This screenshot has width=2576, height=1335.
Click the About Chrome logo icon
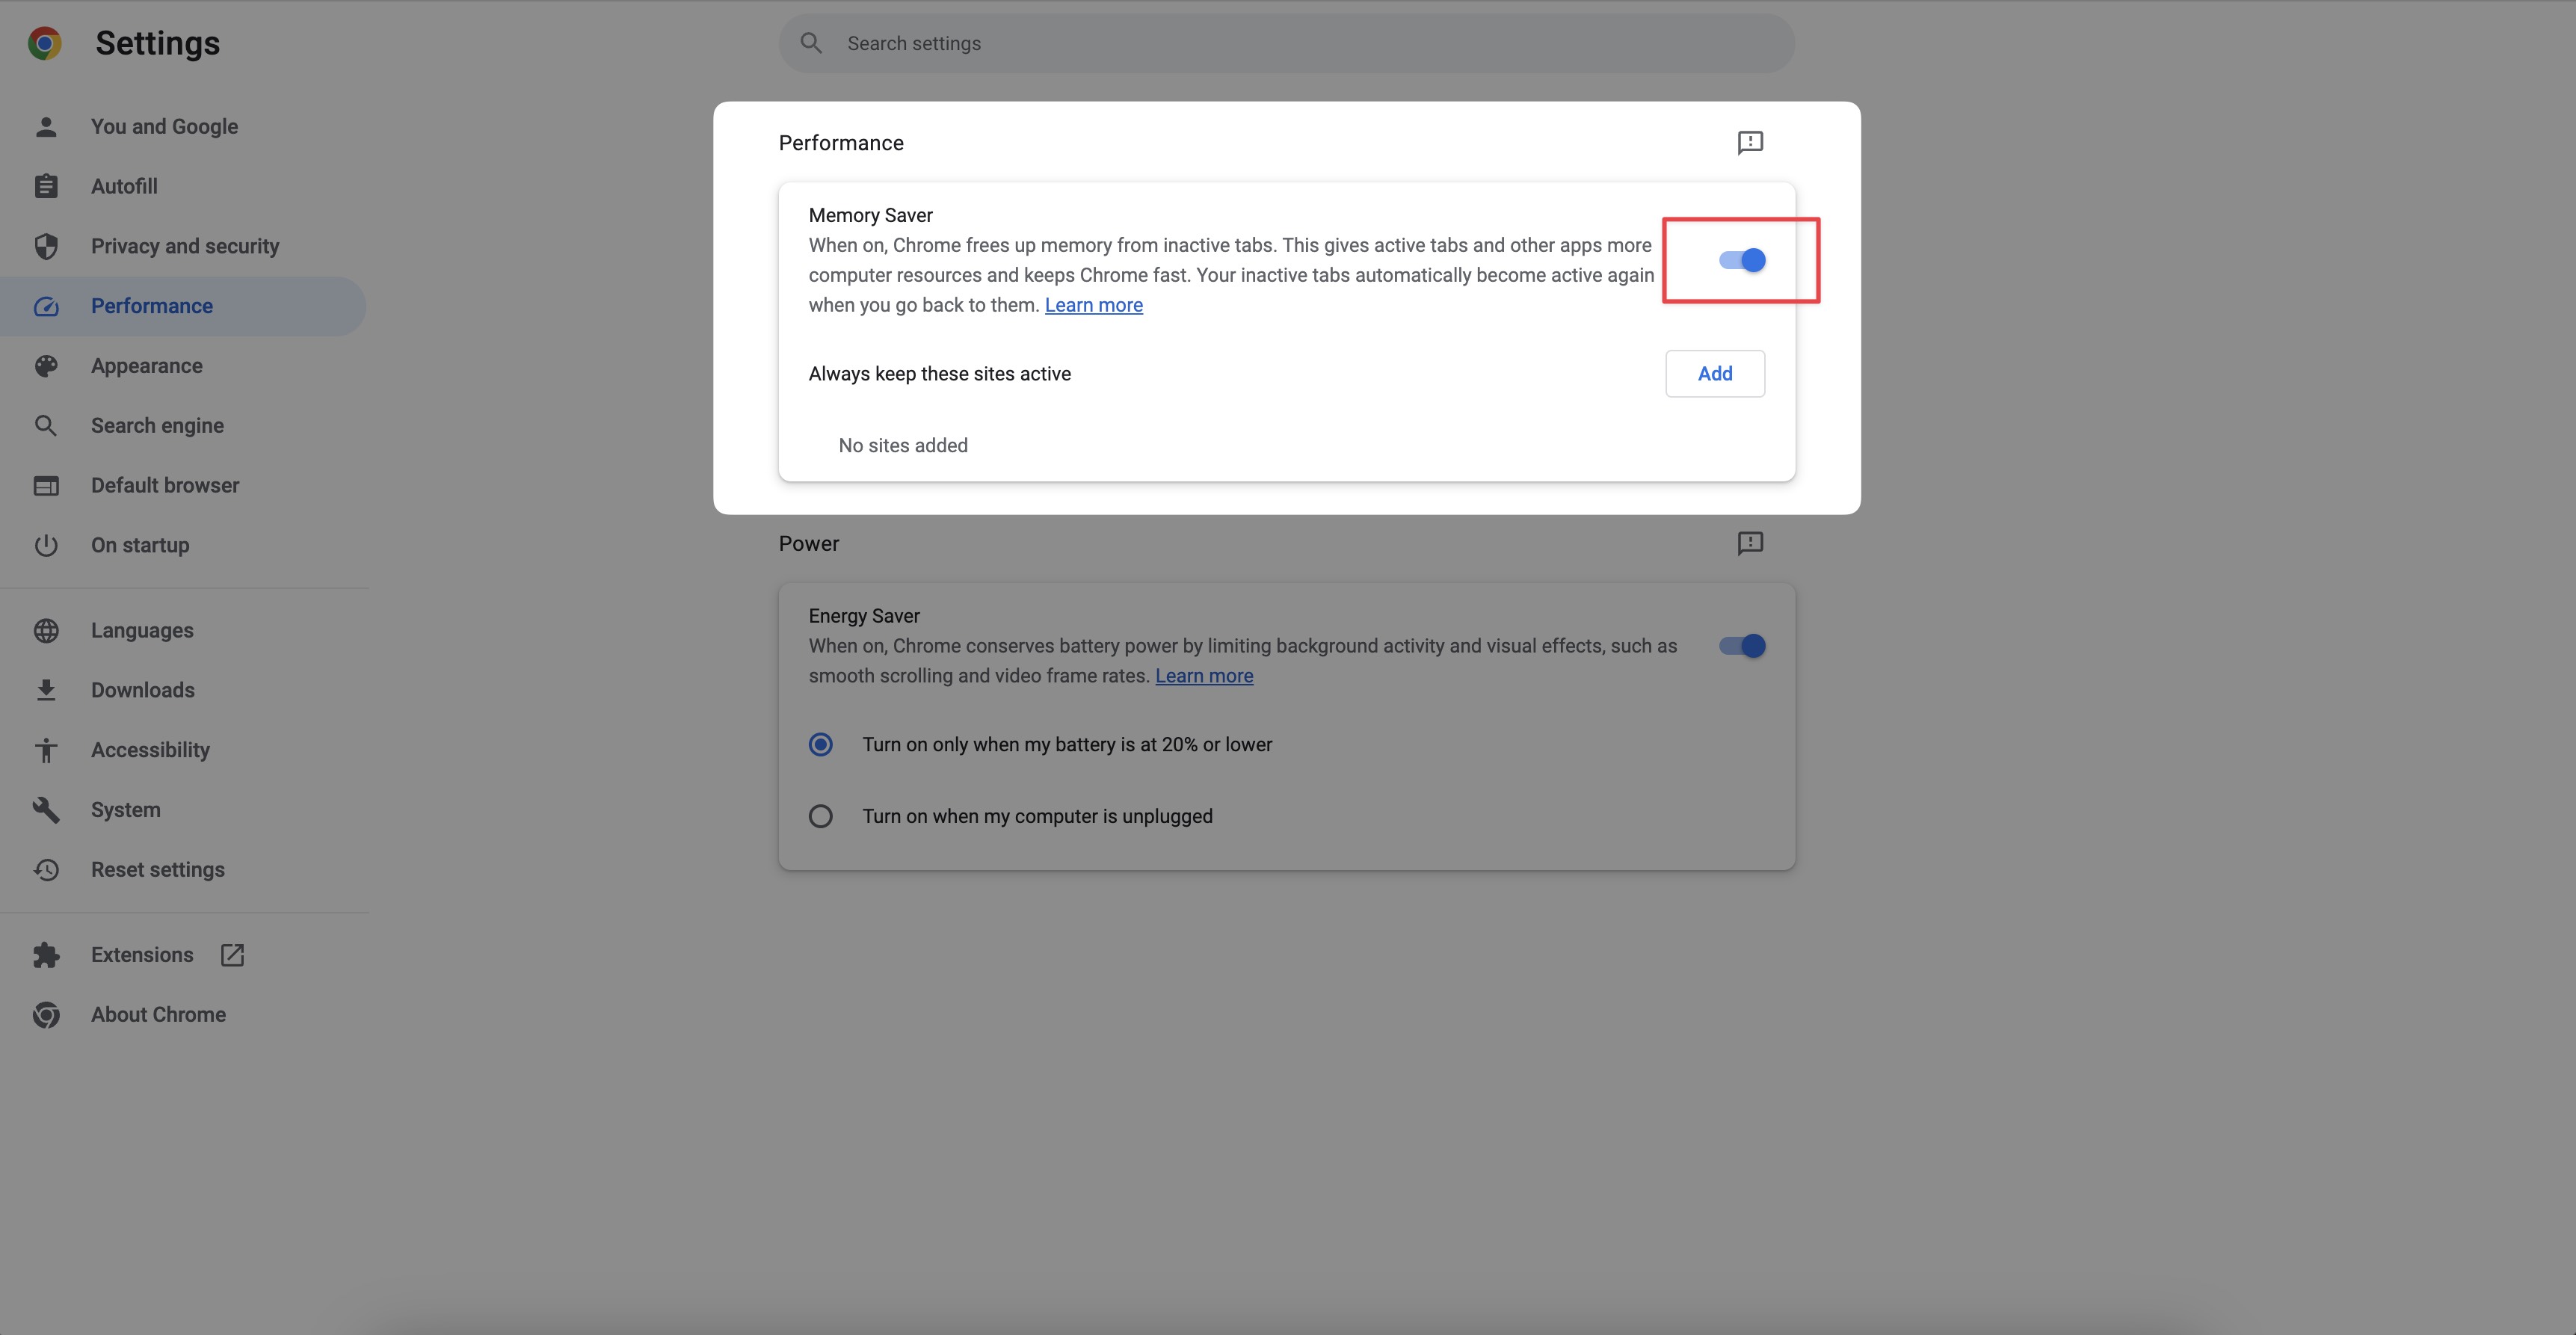46,1015
